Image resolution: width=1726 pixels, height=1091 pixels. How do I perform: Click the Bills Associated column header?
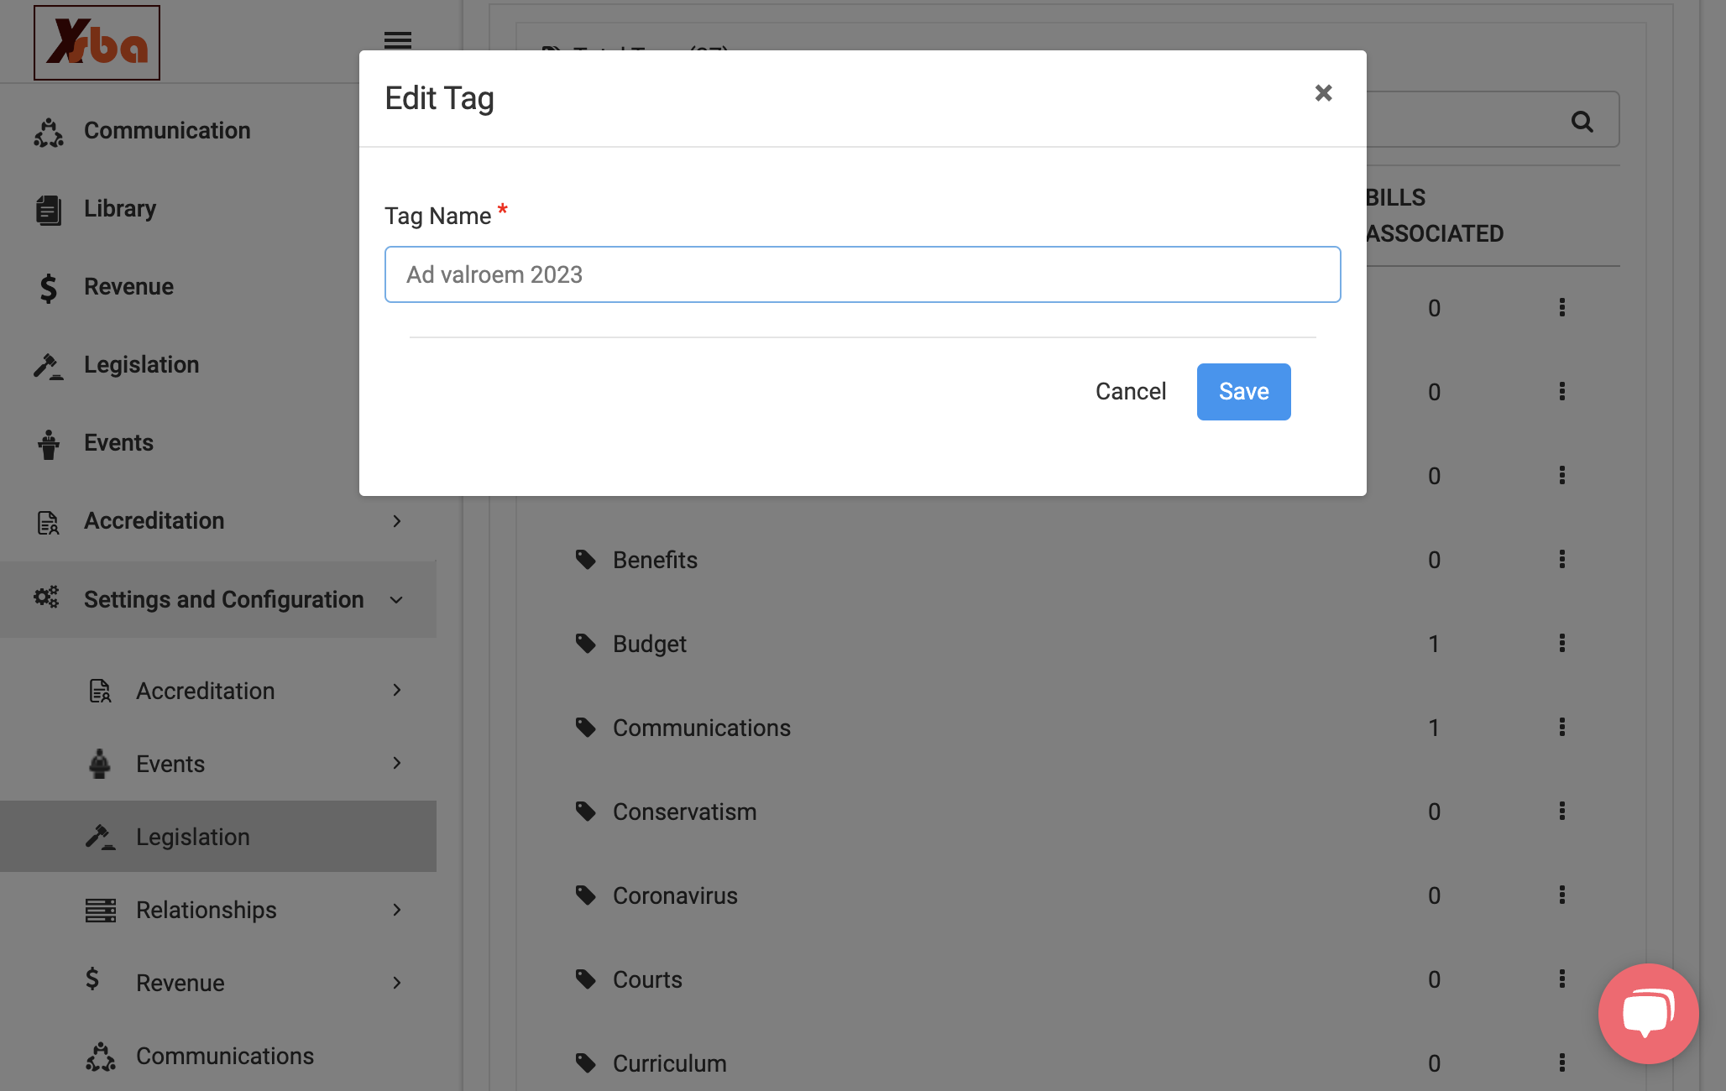tap(1435, 216)
